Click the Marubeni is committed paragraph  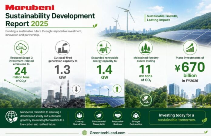[x=42, y=118]
